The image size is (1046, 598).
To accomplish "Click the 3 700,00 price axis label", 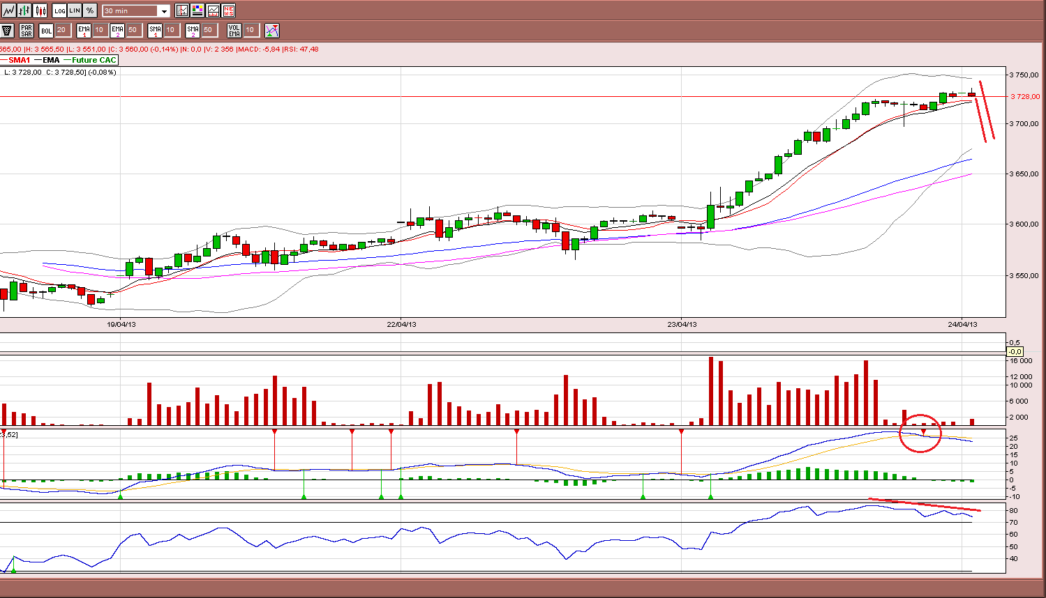I will [x=1025, y=123].
